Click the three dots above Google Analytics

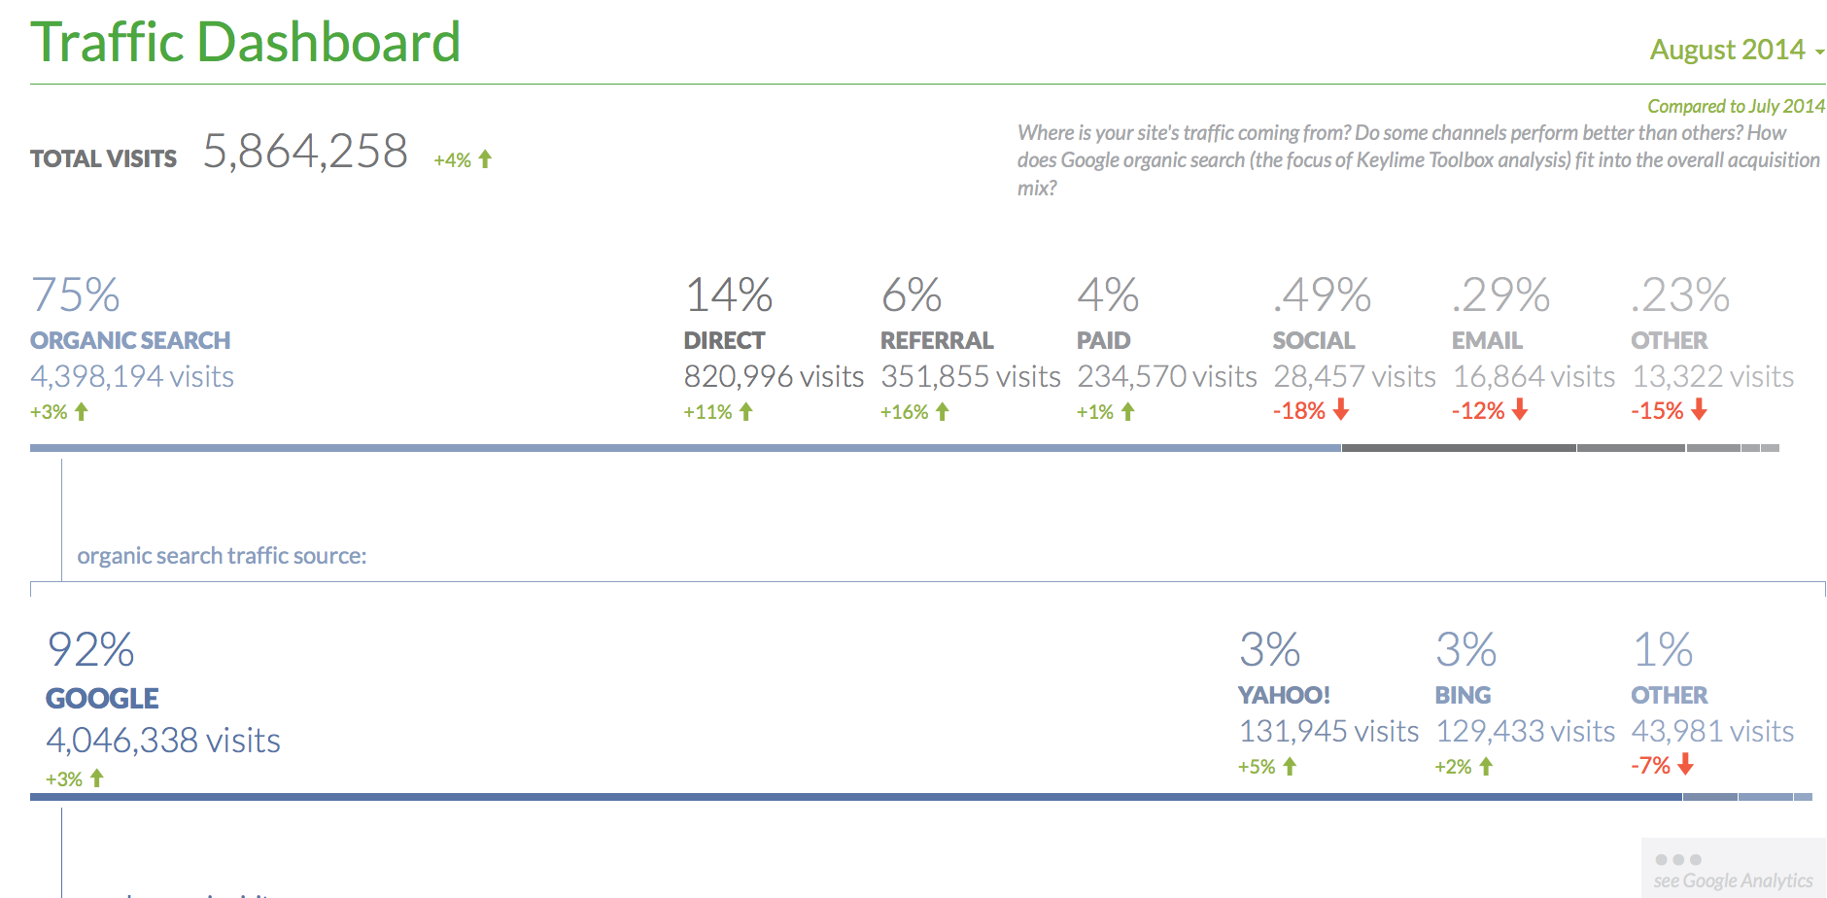pos(1678,860)
